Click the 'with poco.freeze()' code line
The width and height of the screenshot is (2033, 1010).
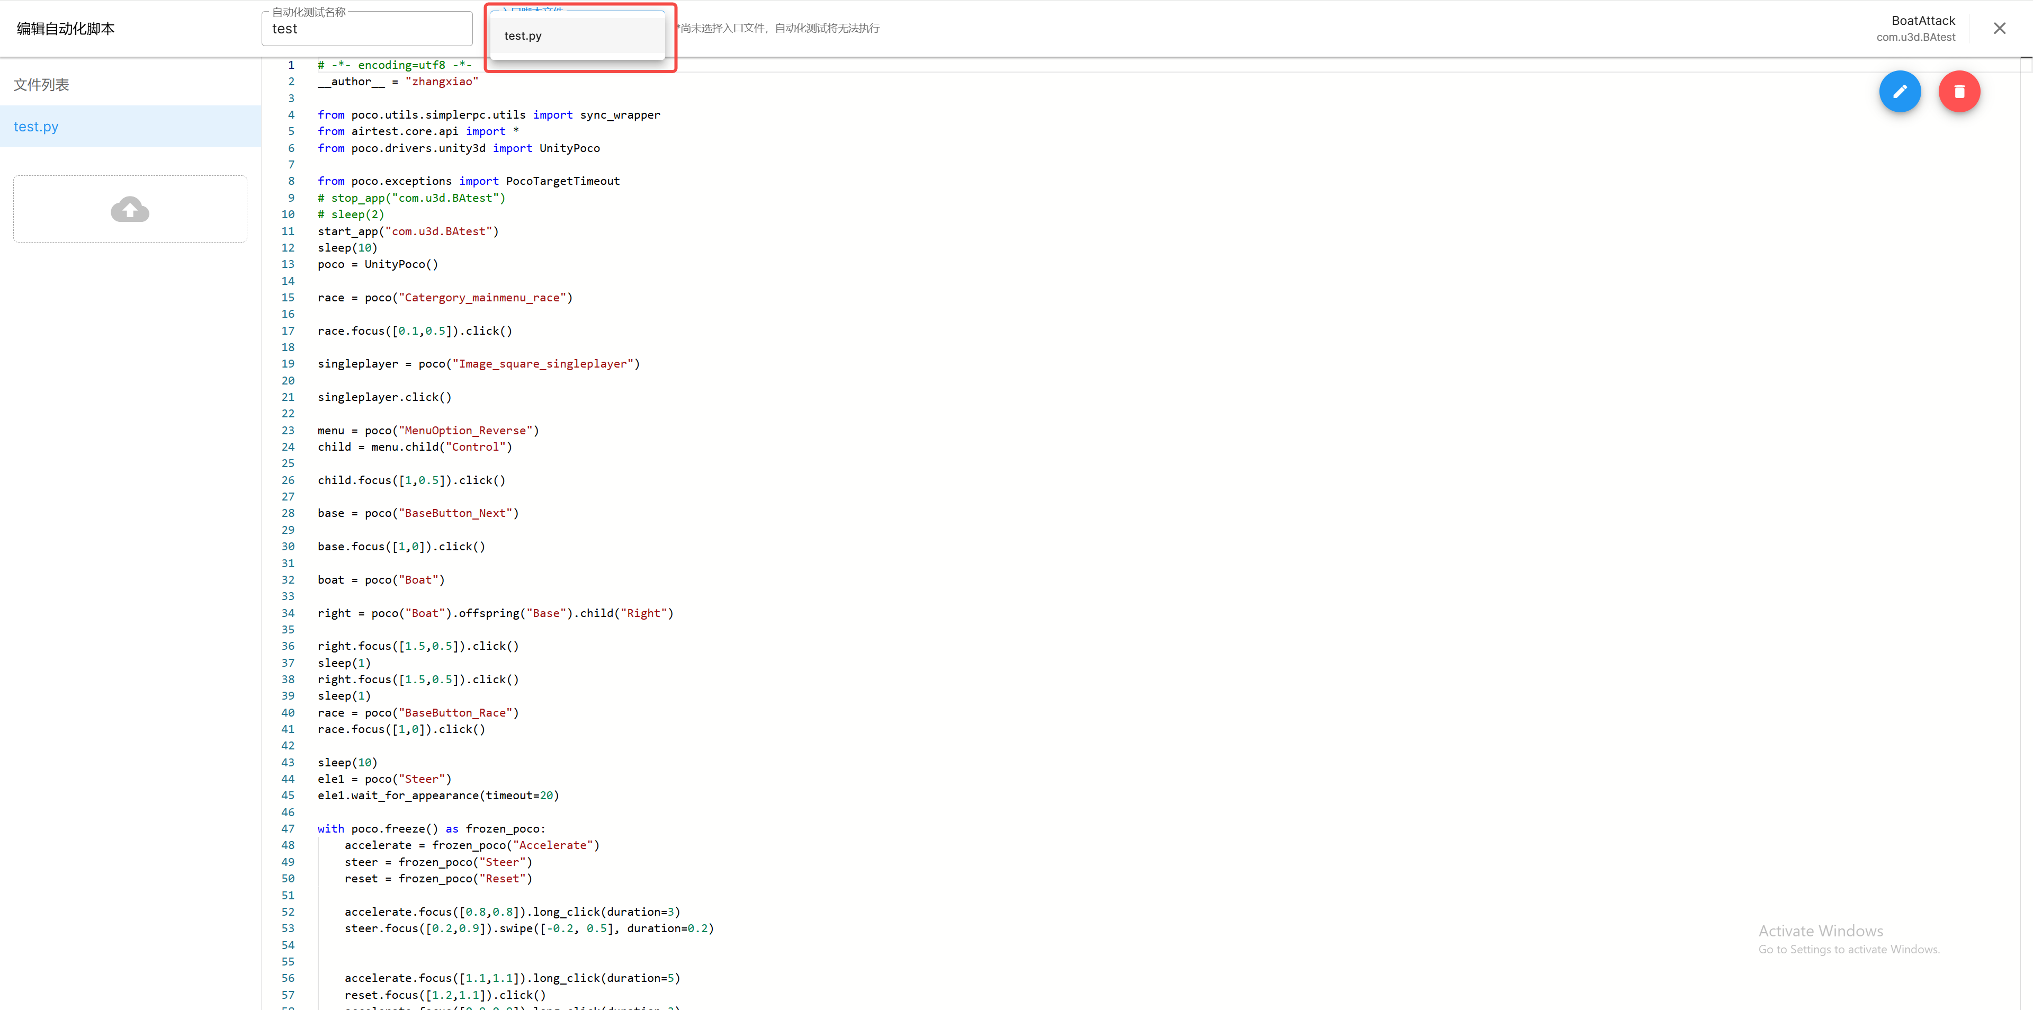click(431, 828)
